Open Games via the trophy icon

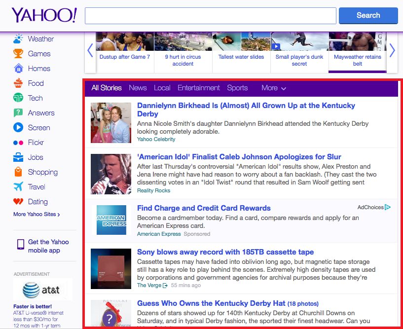18,53
